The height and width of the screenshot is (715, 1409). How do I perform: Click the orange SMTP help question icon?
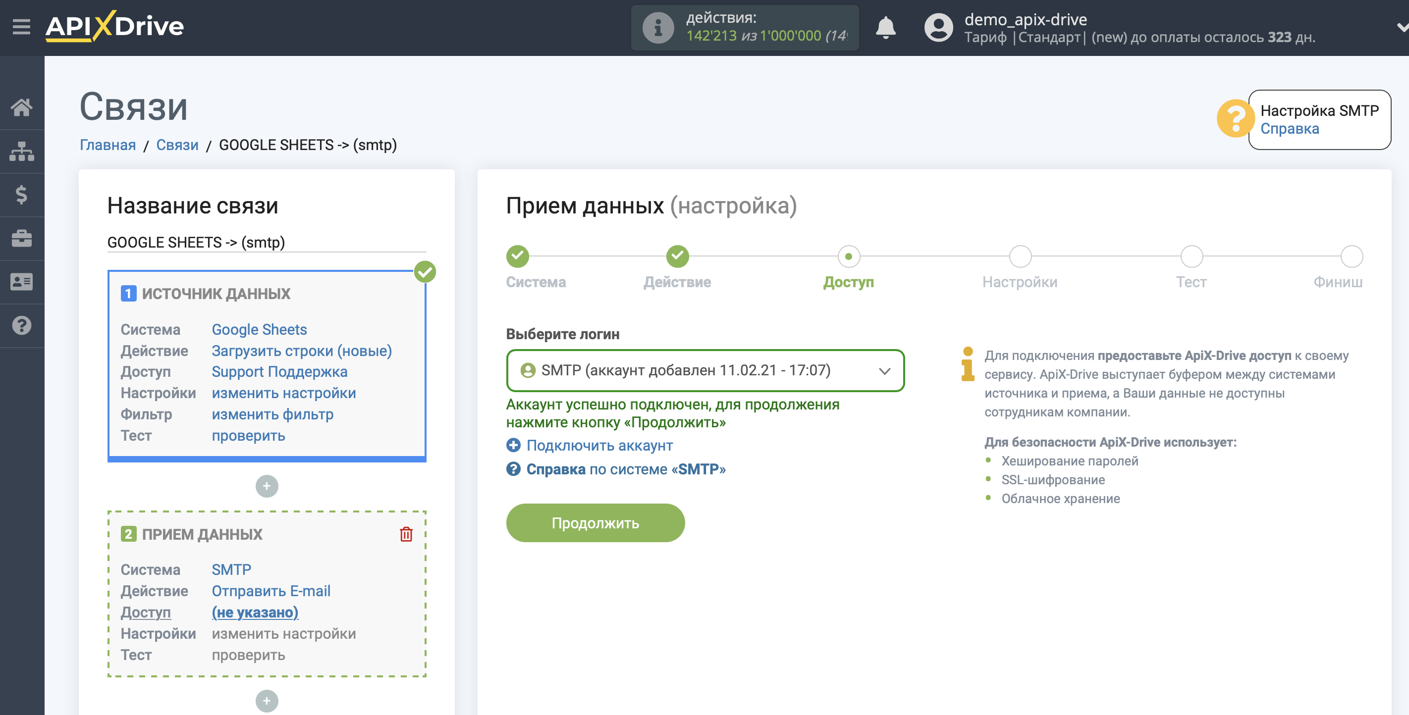click(x=1235, y=118)
